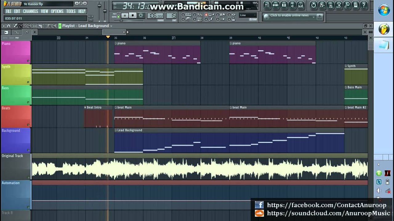Open the first piano clip menu

coord(116,43)
